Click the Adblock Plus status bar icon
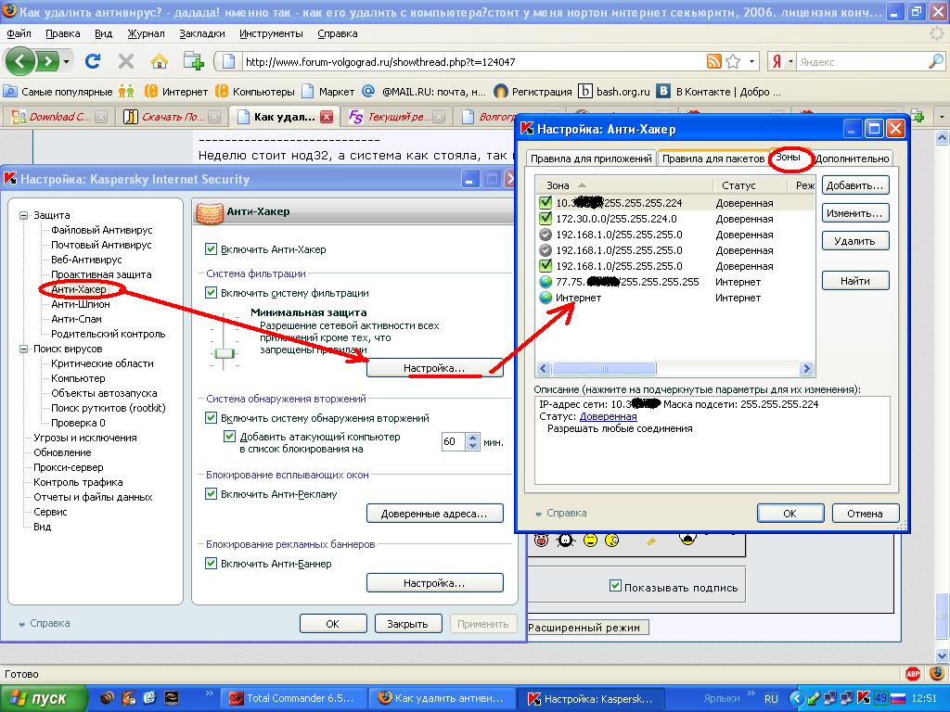This screenshot has height=712, width=950. pos(912,674)
